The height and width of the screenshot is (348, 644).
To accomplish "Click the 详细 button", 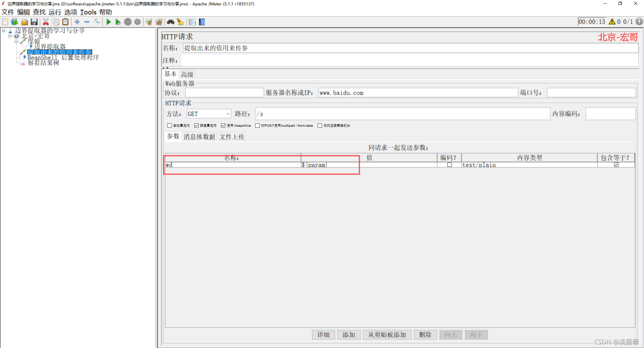I will (x=324, y=335).
